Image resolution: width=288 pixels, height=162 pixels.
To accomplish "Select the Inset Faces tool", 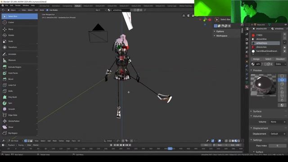I will 19,73.
